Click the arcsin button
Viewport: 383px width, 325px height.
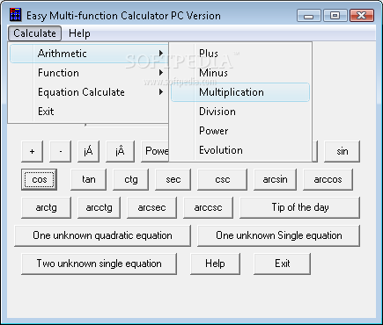(276, 179)
